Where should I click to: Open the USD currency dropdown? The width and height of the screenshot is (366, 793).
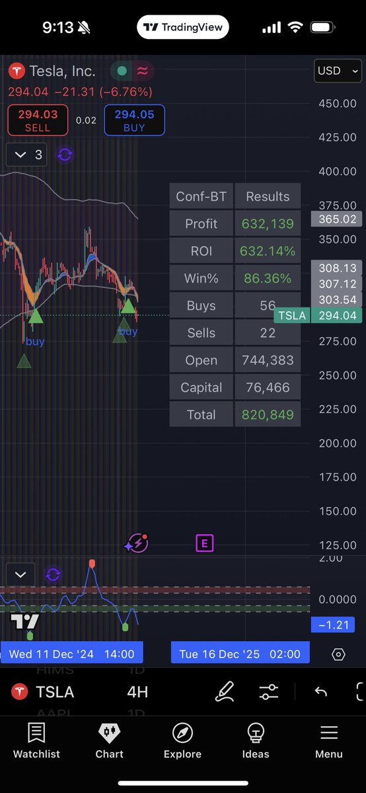pos(337,71)
